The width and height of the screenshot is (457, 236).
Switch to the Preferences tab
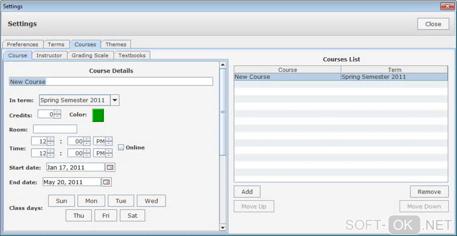[22, 44]
